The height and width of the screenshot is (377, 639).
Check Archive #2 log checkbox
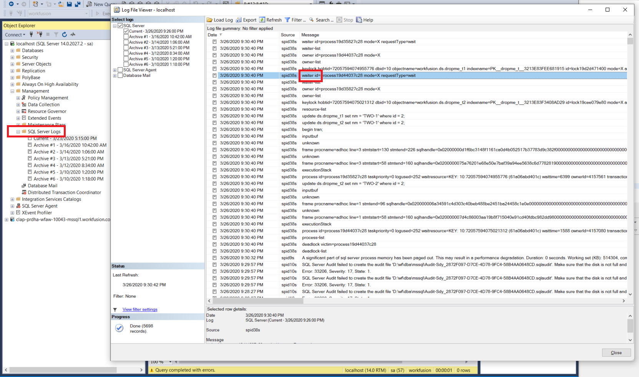[x=126, y=42]
